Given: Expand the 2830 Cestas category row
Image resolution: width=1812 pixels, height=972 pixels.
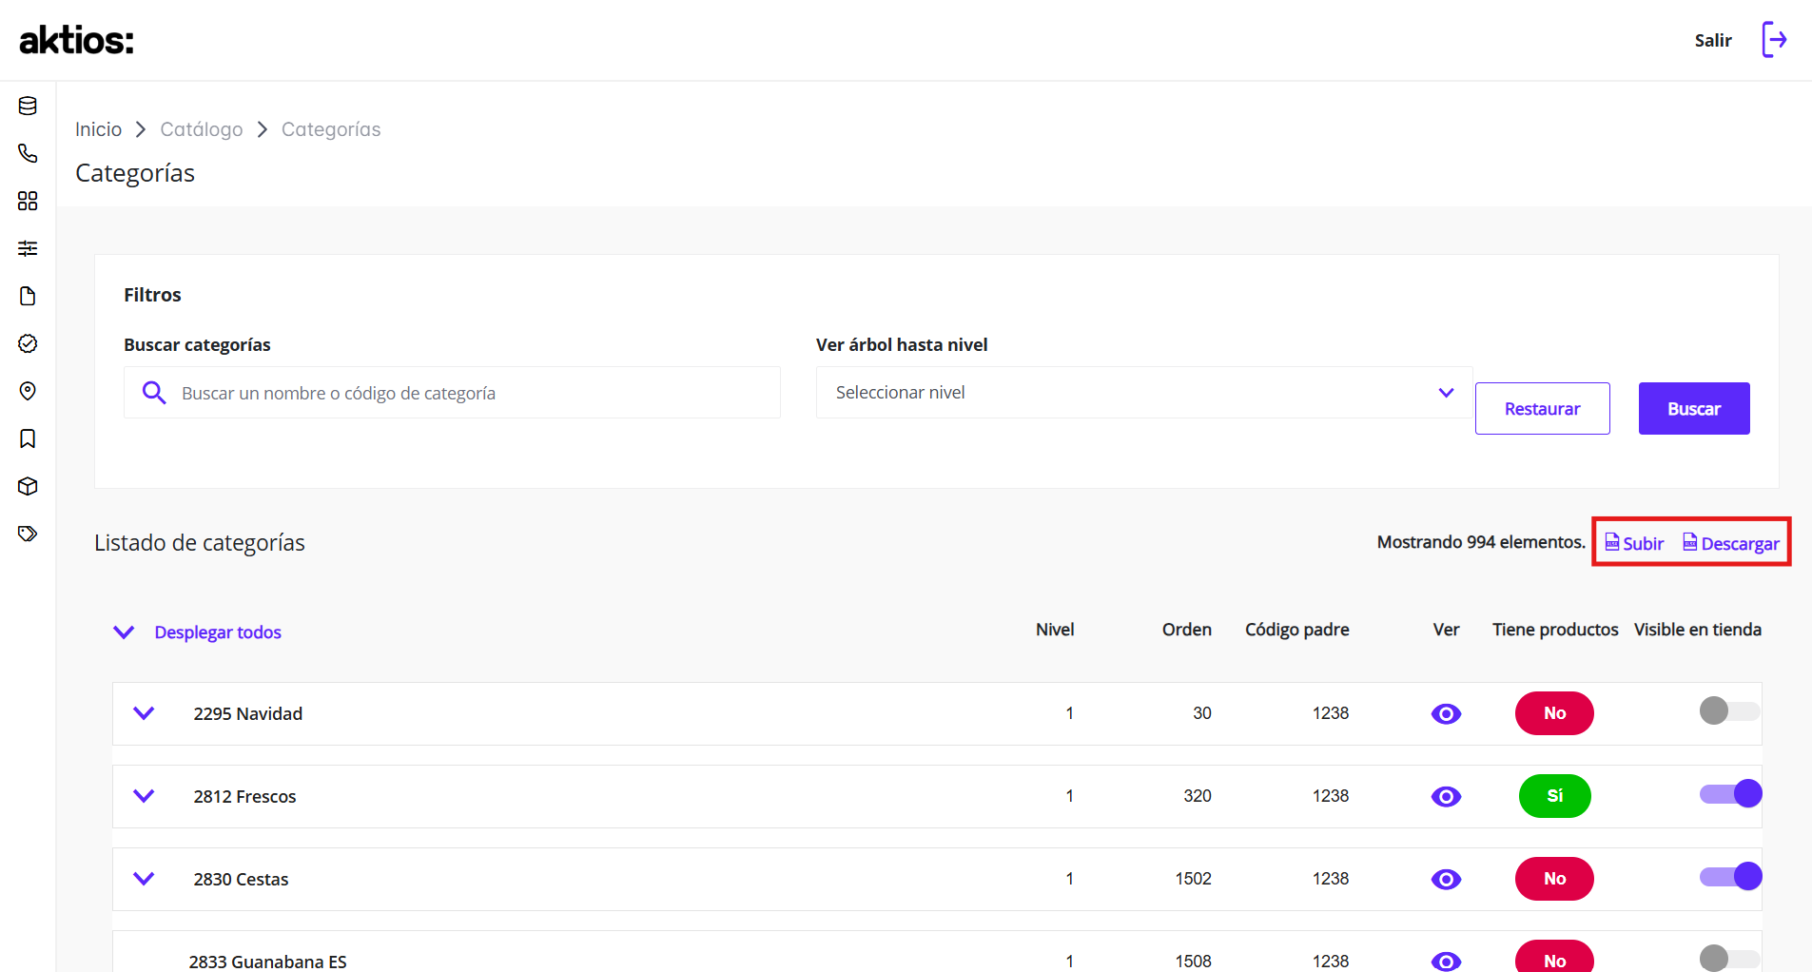Looking at the screenshot, I should pyautogui.click(x=144, y=879).
